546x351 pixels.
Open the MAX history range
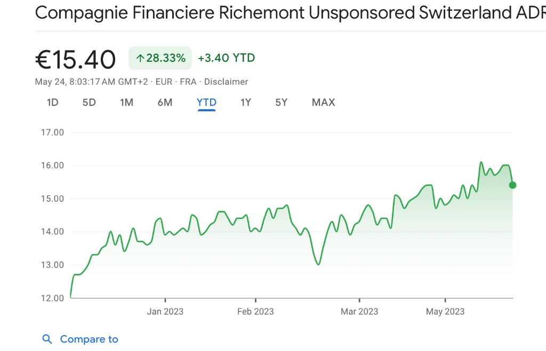pyautogui.click(x=323, y=102)
